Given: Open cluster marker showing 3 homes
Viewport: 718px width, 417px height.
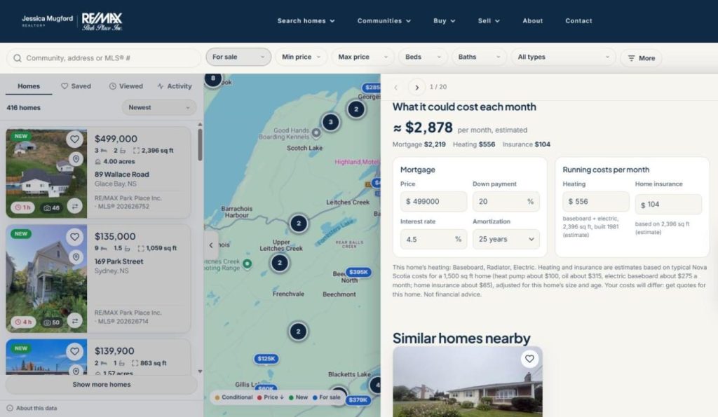Looking at the screenshot, I should coord(331,122).
